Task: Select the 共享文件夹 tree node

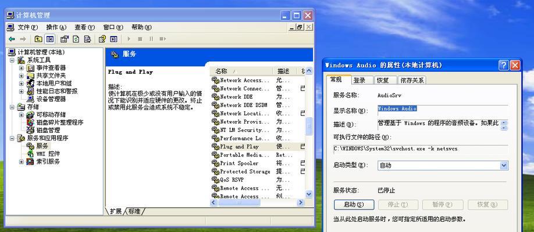Action: coord(51,76)
